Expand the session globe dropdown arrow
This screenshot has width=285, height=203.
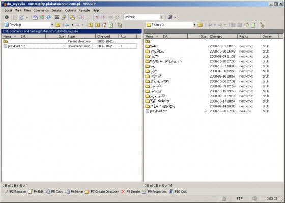[x=175, y=17]
